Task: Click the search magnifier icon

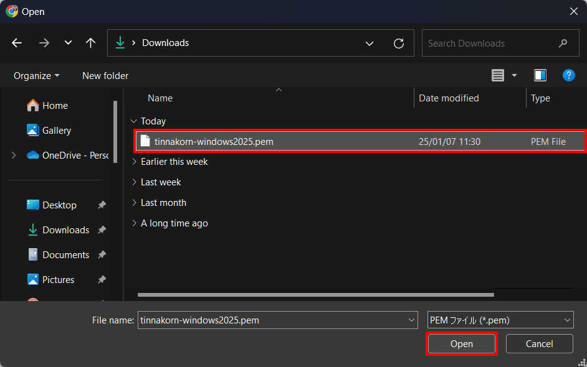Action: tap(563, 44)
